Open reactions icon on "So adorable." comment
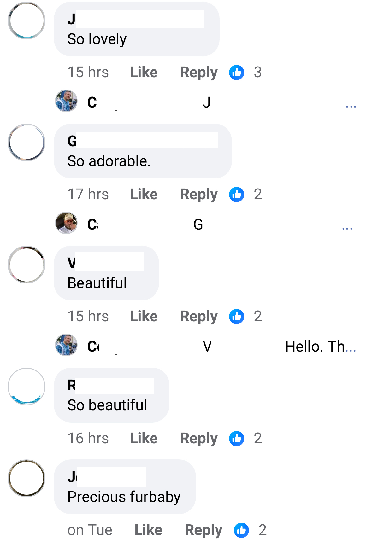Image resolution: width=372 pixels, height=542 pixels. point(237,195)
